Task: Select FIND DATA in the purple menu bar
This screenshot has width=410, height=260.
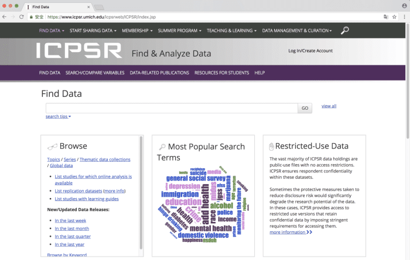Action: coord(50,73)
